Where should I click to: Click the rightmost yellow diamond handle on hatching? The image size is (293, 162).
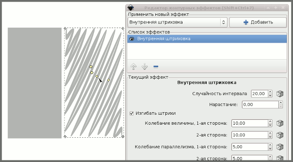pyautogui.click(x=108, y=80)
